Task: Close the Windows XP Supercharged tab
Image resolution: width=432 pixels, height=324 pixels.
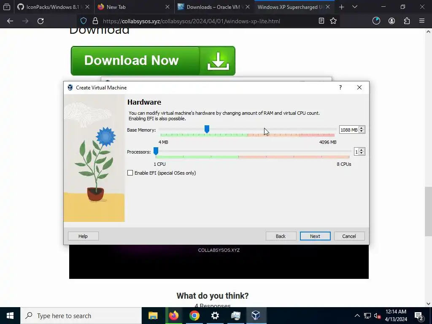Action: 328,7
